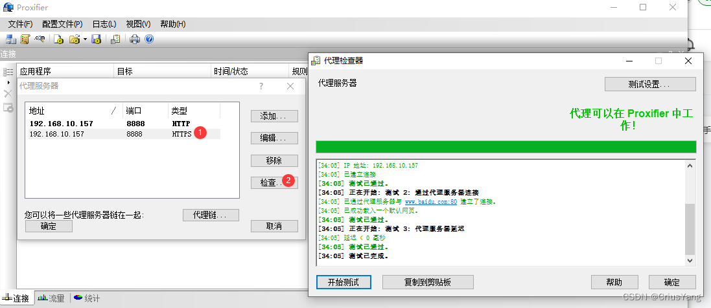
Task: Sort by 地址 column header
Action: [73, 111]
